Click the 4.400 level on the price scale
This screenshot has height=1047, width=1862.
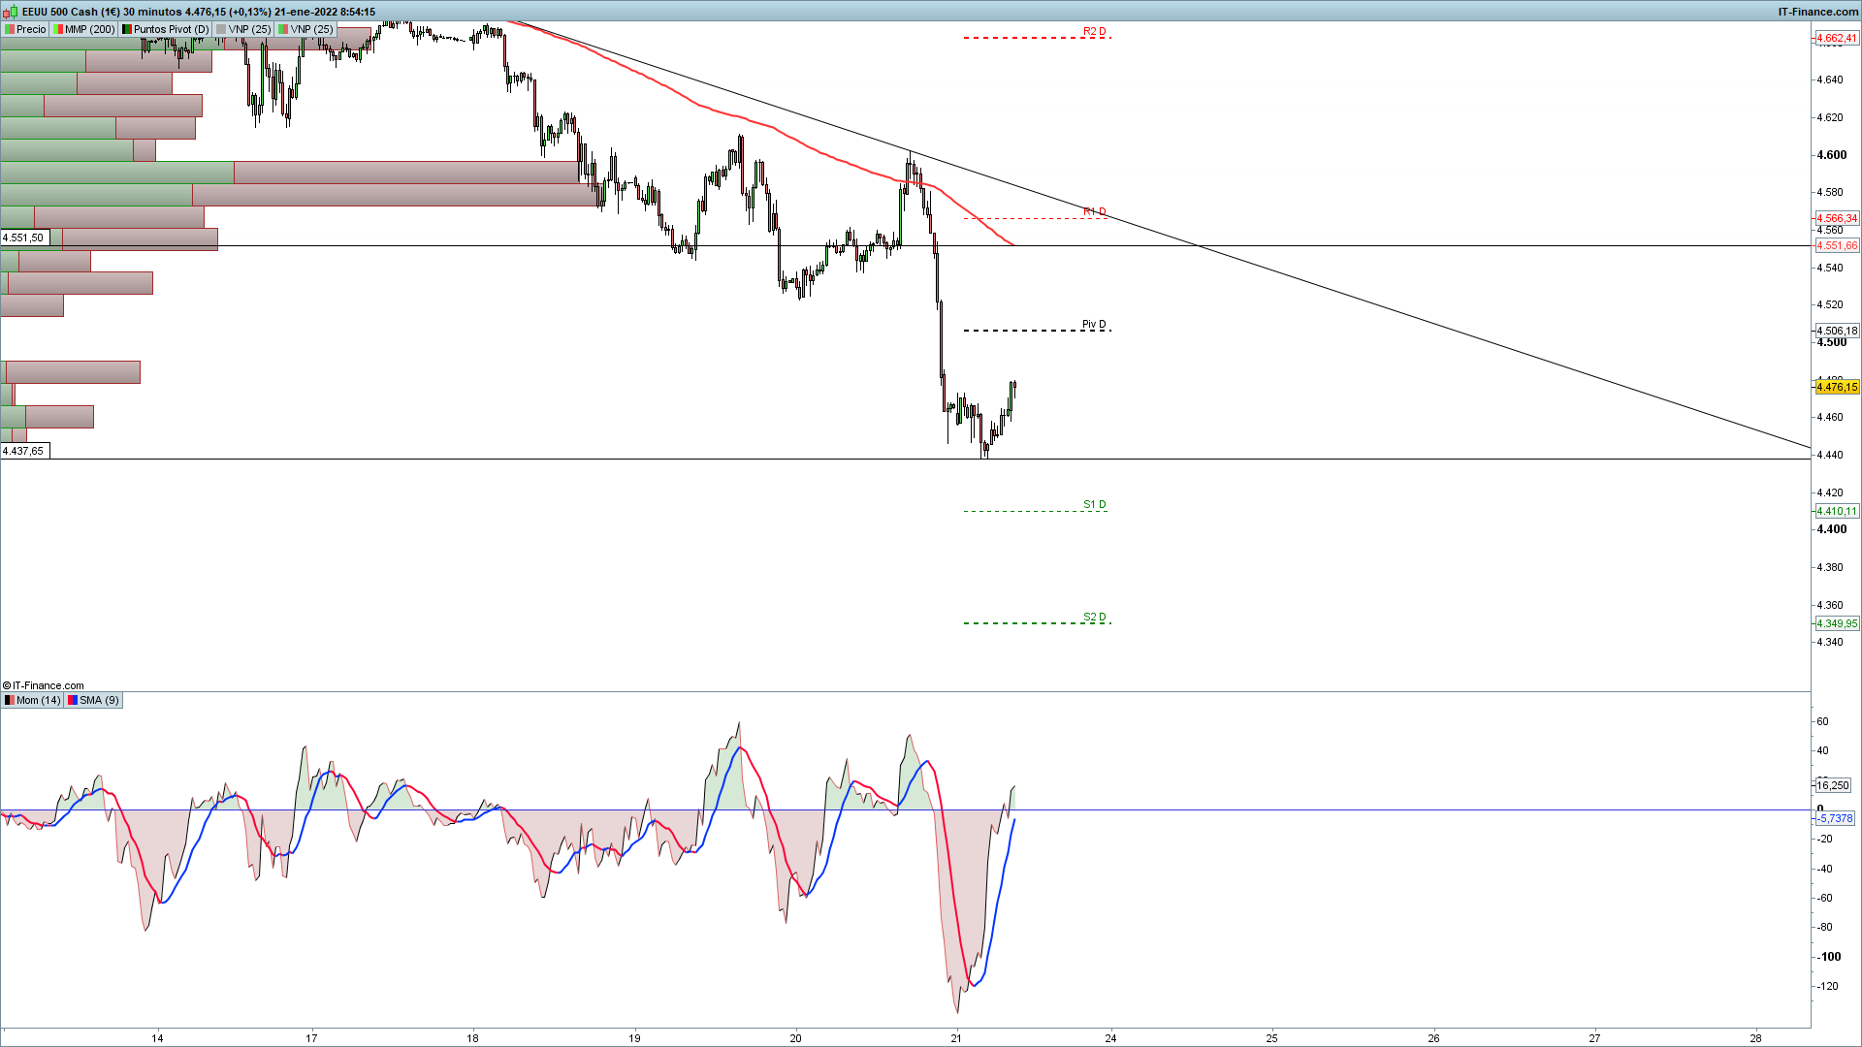click(x=1832, y=529)
